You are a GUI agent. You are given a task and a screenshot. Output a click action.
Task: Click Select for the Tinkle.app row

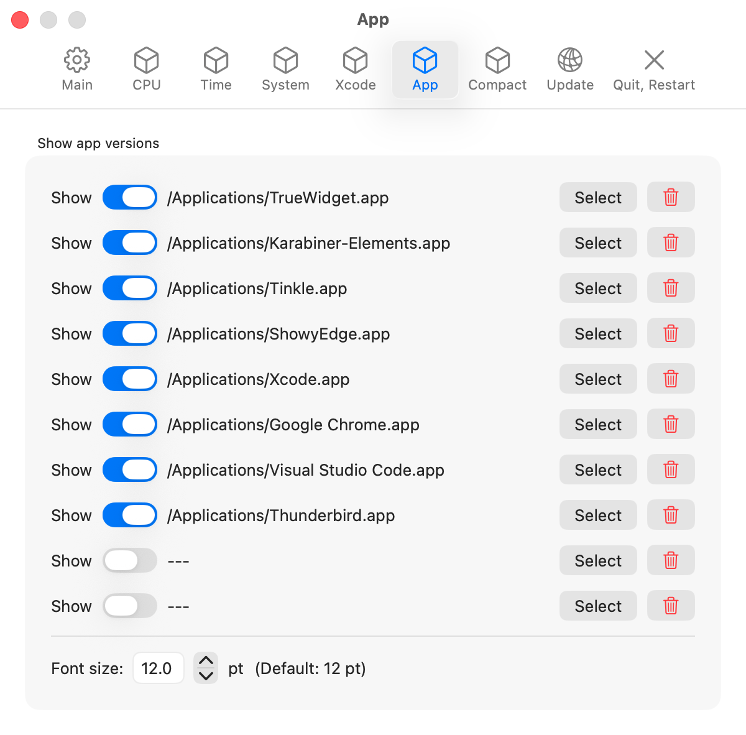[597, 288]
